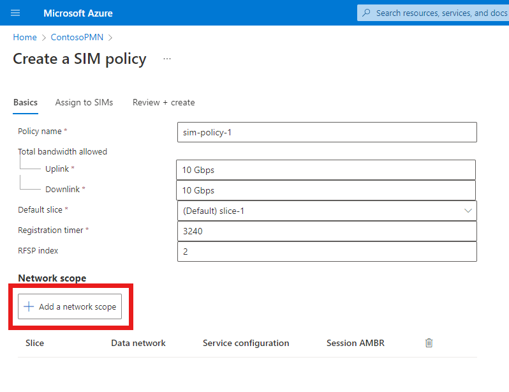Click the Policy name input field
Image resolution: width=509 pixels, height=392 pixels.
point(327,132)
